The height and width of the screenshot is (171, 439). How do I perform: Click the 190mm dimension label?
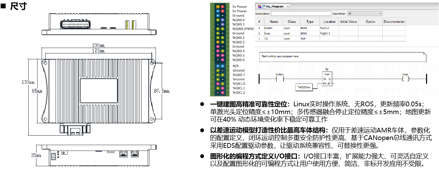tap(98, 45)
